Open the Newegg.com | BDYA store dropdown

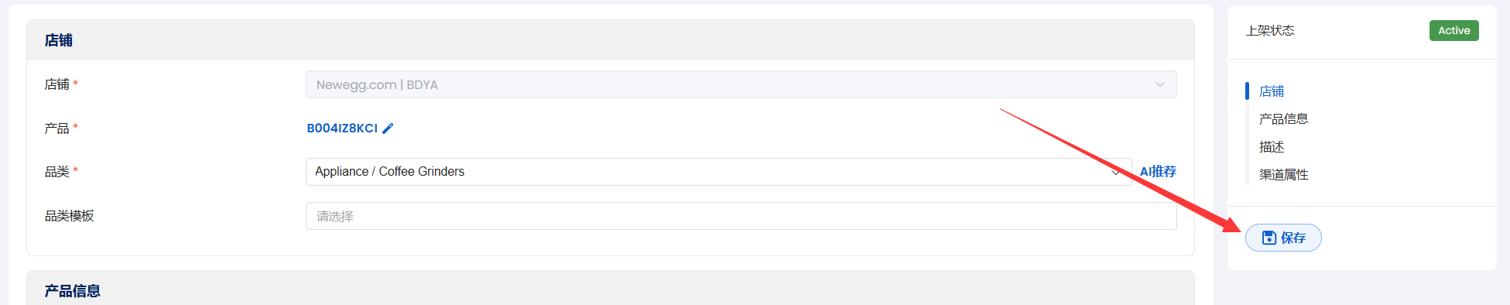click(x=741, y=84)
